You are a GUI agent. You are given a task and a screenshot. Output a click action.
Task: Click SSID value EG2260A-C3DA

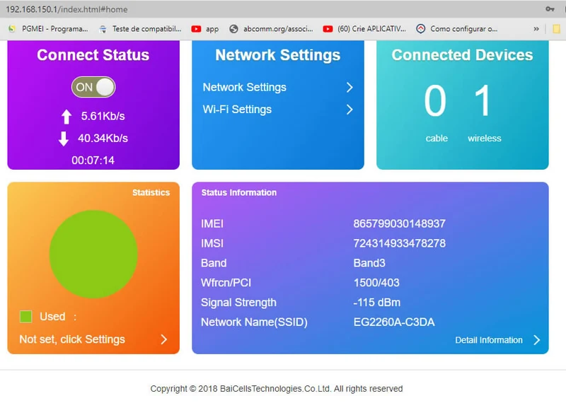(x=394, y=322)
